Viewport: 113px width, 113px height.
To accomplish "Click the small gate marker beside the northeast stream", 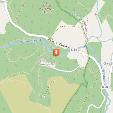I will point(96,14).
